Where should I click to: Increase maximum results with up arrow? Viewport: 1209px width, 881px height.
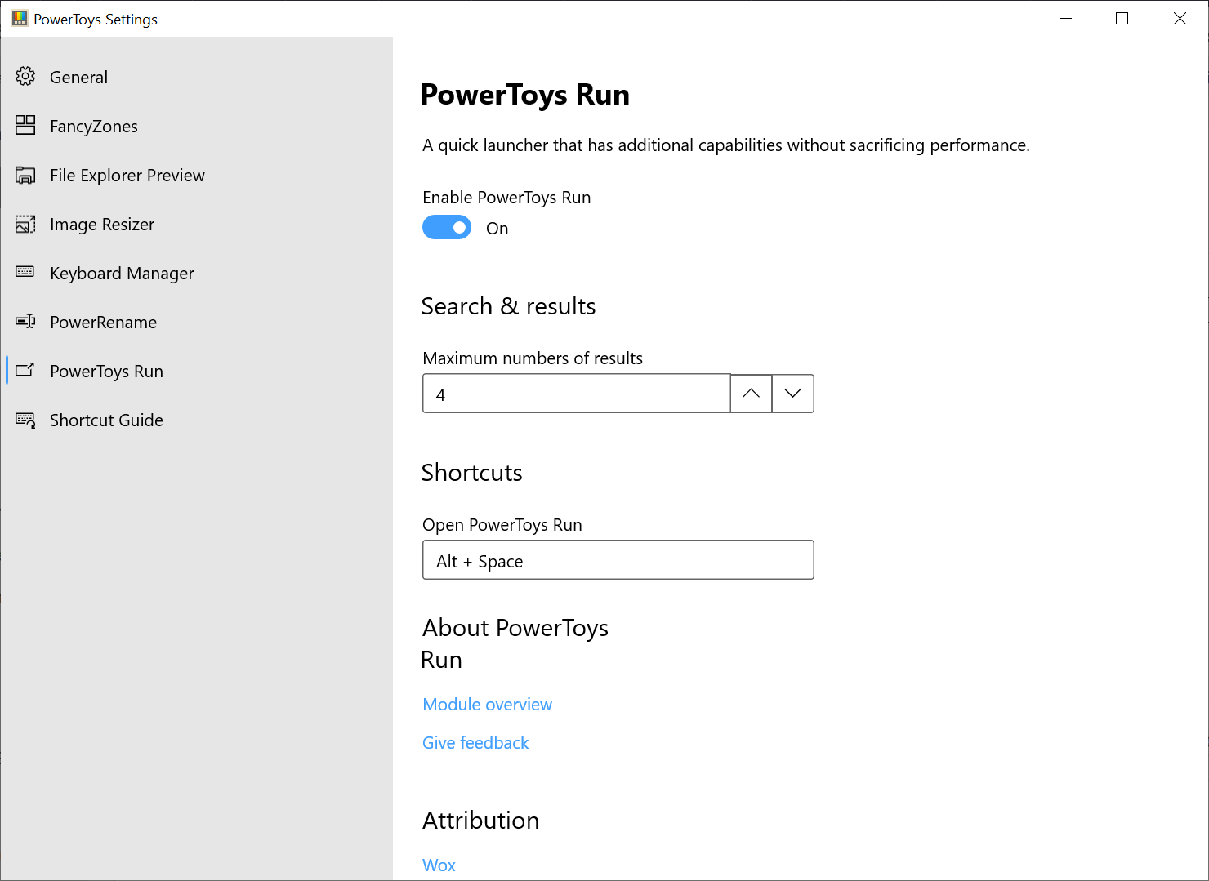(x=751, y=394)
